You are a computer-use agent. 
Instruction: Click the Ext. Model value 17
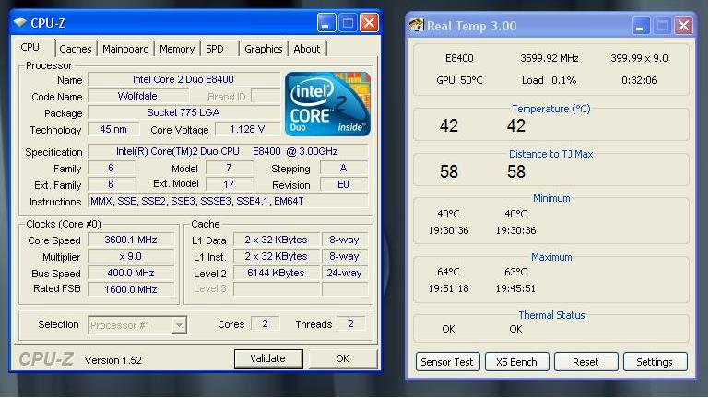(x=229, y=184)
